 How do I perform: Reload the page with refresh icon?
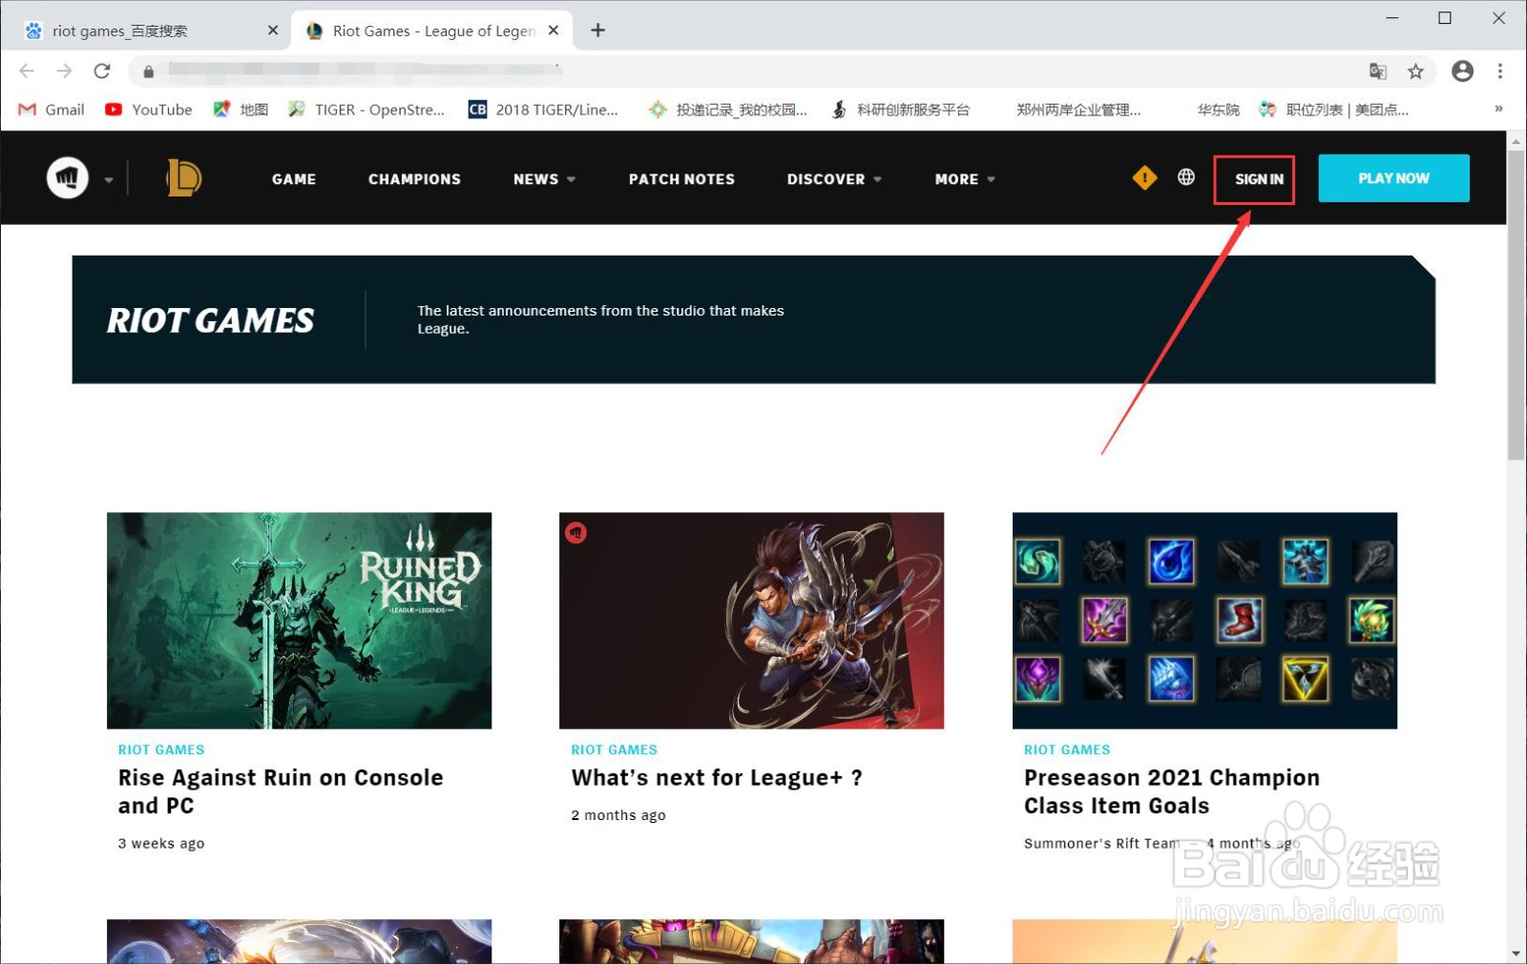(102, 71)
